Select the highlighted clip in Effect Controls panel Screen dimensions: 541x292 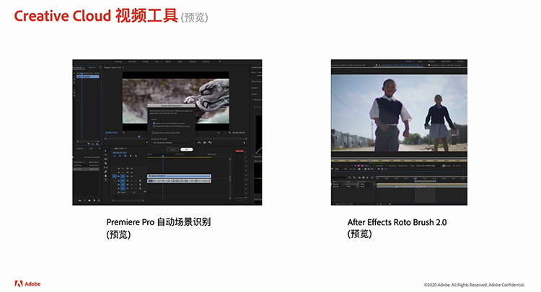click(x=87, y=76)
